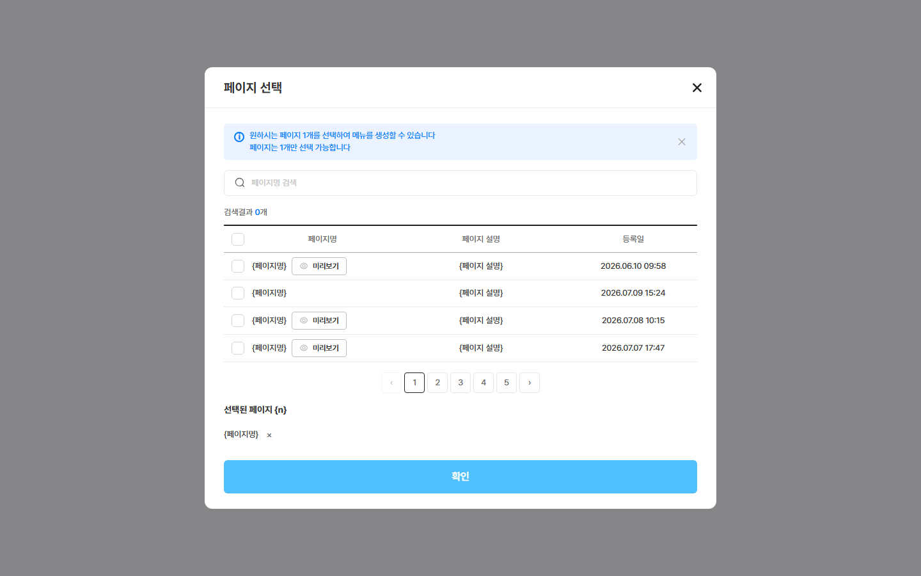This screenshot has width=921, height=576.
Task: Check the row dated 2026.06.10 09:58
Action: click(x=238, y=266)
